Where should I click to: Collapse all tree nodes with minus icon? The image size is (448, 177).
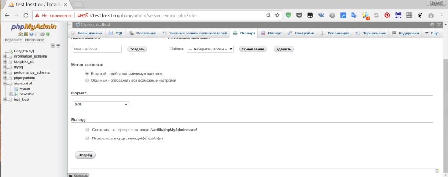tap(52, 45)
